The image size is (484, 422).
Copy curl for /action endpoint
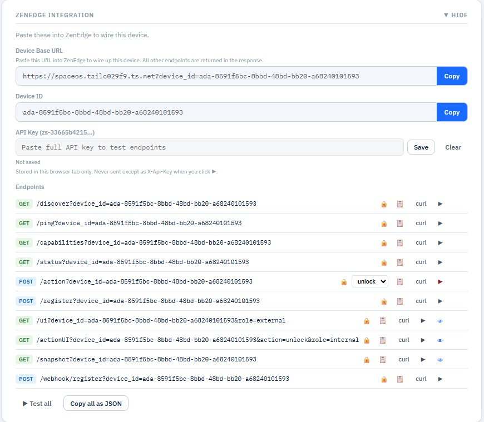(421, 281)
